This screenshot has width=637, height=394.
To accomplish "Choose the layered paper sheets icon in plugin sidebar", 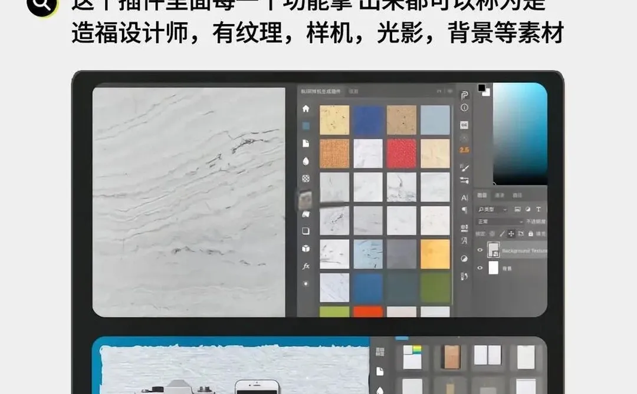I will click(x=306, y=214).
